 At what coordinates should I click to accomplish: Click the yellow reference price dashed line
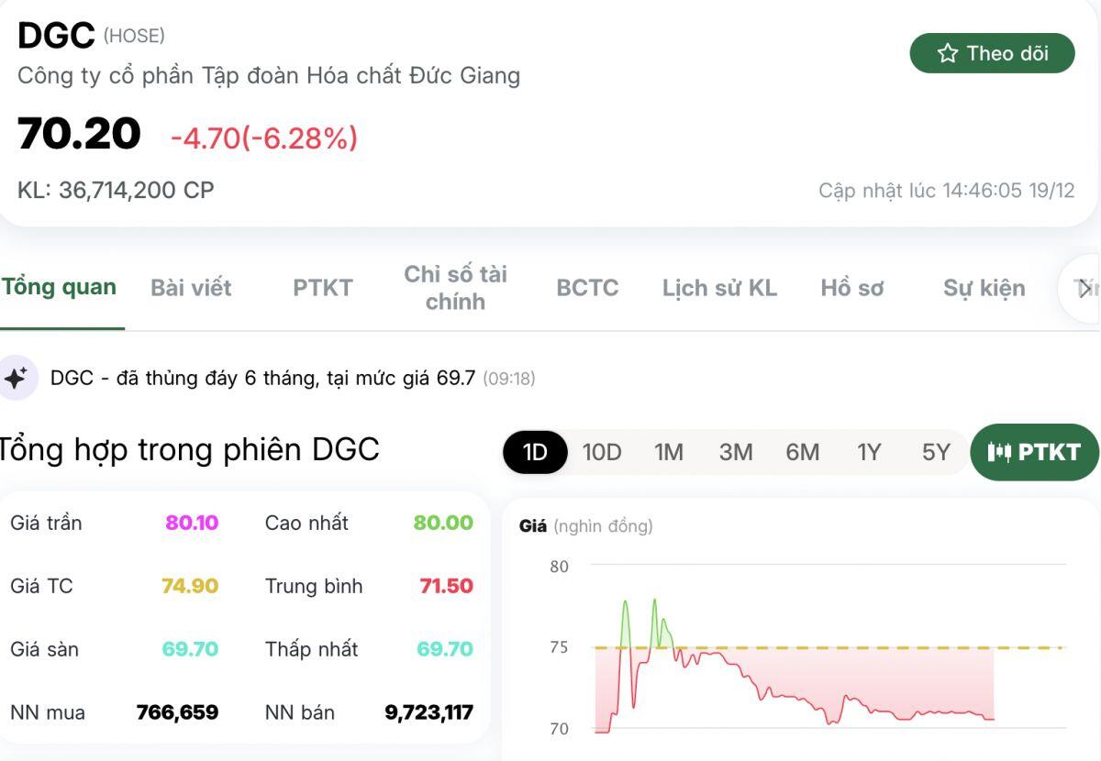(826, 647)
